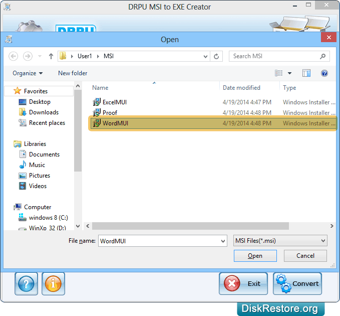Expand the File name dropdown list
This screenshot has height=316, width=340.
[x=223, y=241]
